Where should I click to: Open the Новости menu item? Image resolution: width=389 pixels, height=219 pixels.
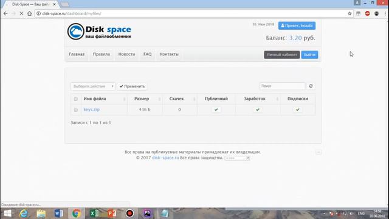click(126, 54)
